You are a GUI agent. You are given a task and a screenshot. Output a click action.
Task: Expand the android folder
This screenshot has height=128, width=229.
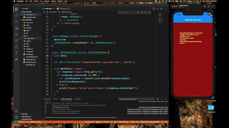(29, 28)
